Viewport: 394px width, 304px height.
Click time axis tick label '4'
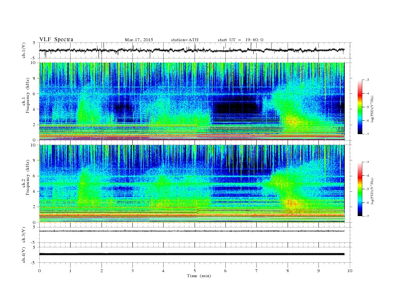(x=163, y=271)
